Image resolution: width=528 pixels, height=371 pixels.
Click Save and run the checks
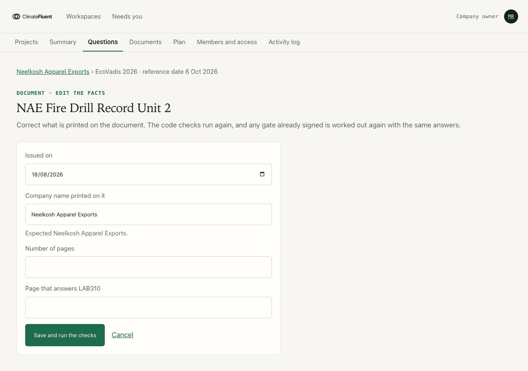point(65,335)
